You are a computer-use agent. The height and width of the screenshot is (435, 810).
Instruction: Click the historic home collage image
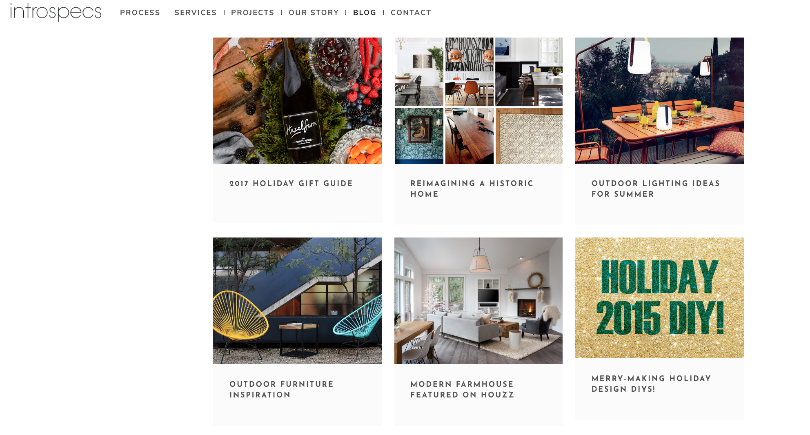tap(478, 101)
